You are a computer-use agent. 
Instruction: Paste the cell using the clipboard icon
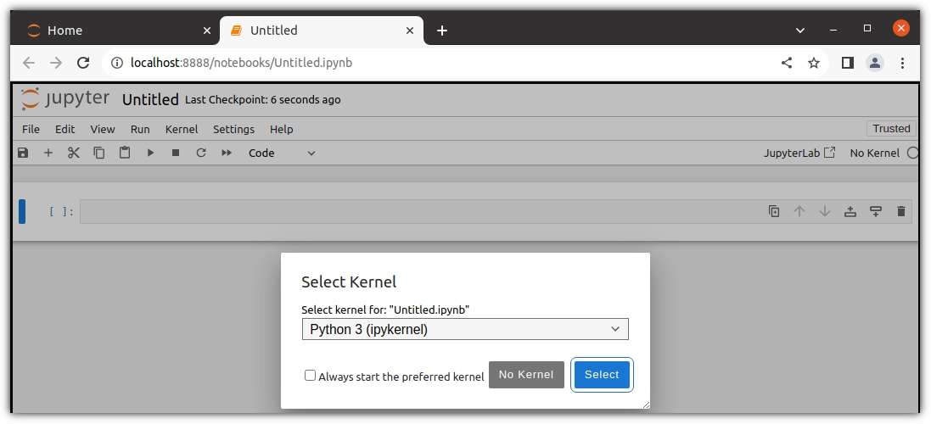(x=125, y=153)
